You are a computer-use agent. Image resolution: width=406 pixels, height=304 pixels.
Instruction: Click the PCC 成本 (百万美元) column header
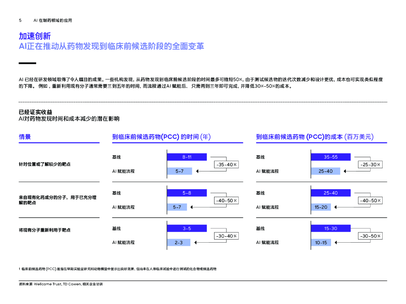[x=314, y=137]
